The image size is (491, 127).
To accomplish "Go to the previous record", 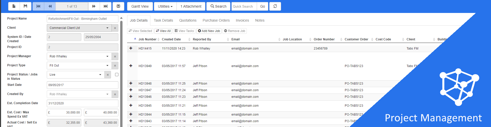I will [50, 6].
